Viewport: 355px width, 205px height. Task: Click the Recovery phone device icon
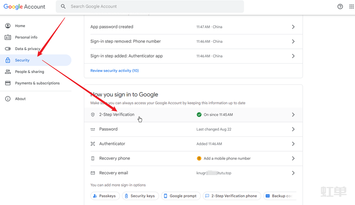tap(92, 159)
